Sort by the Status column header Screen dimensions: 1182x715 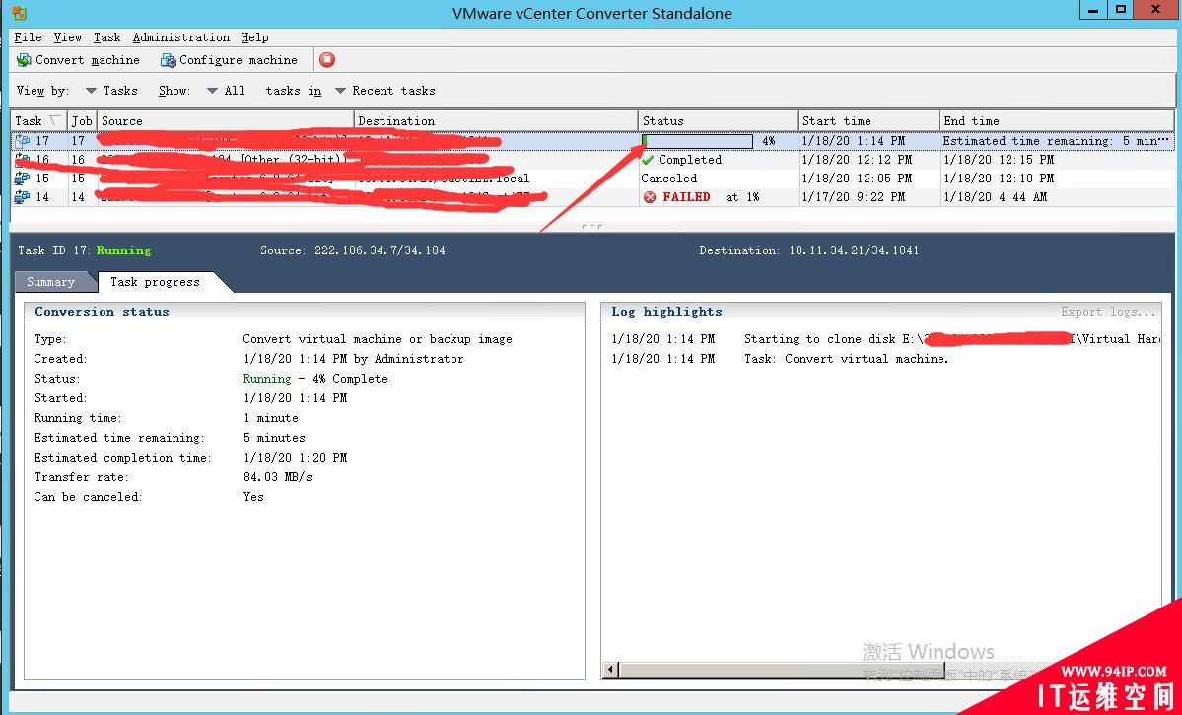click(719, 120)
